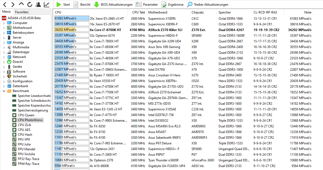Switch to the Menü tab
323x170 pixels.
[x=7, y=12]
